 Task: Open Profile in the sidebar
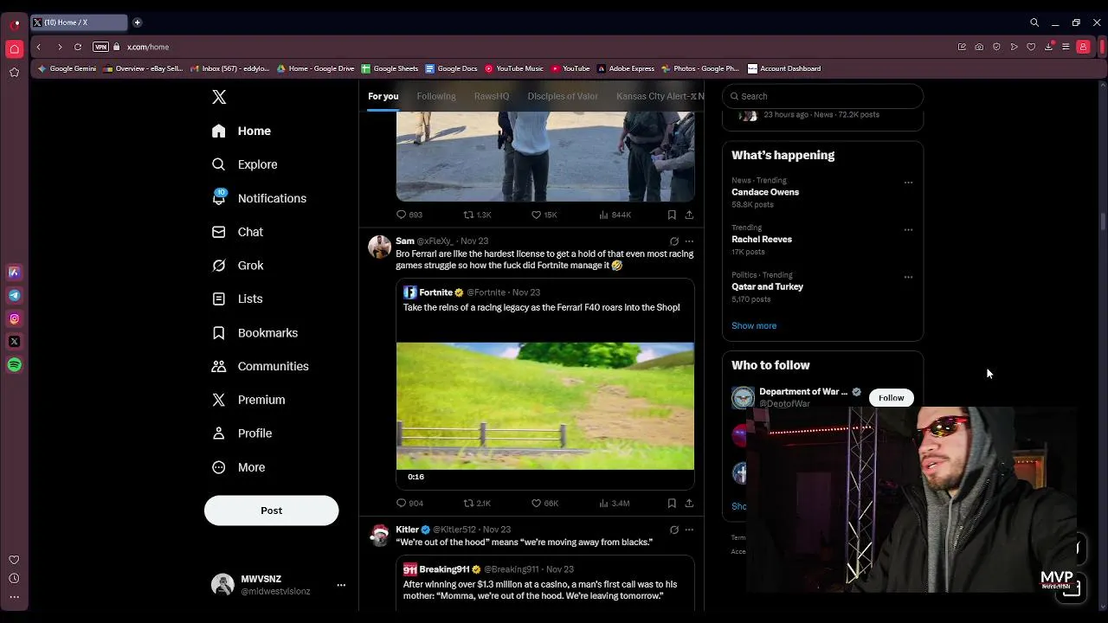[x=242, y=434]
